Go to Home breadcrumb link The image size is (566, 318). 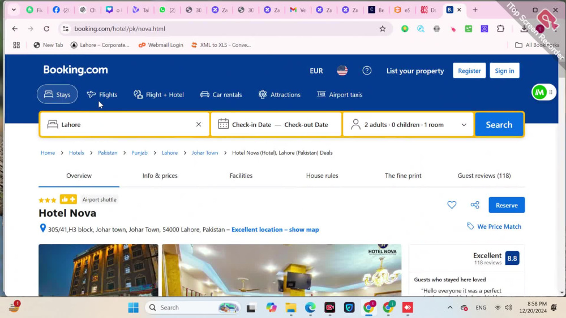coord(48,153)
